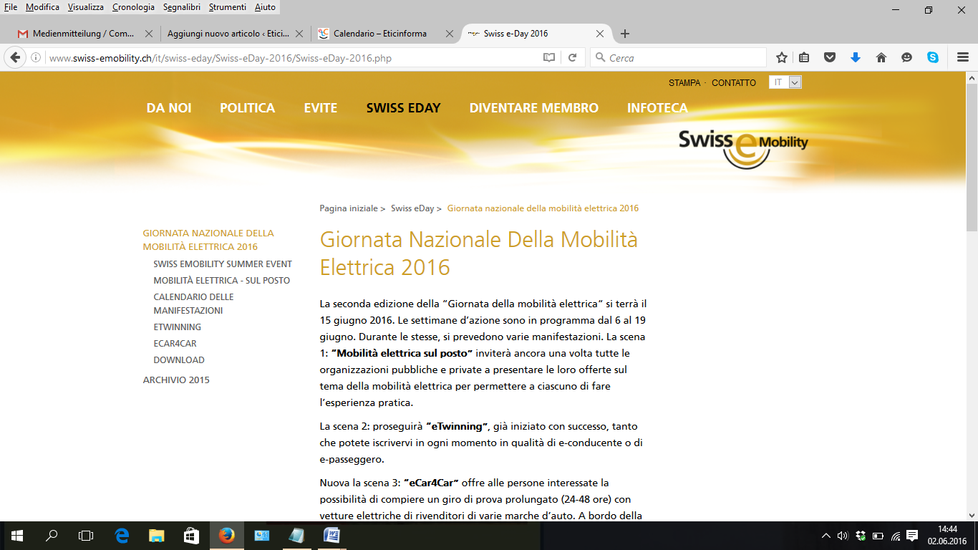Image resolution: width=978 pixels, height=550 pixels.
Task: Open the File menu
Action: [x=11, y=7]
